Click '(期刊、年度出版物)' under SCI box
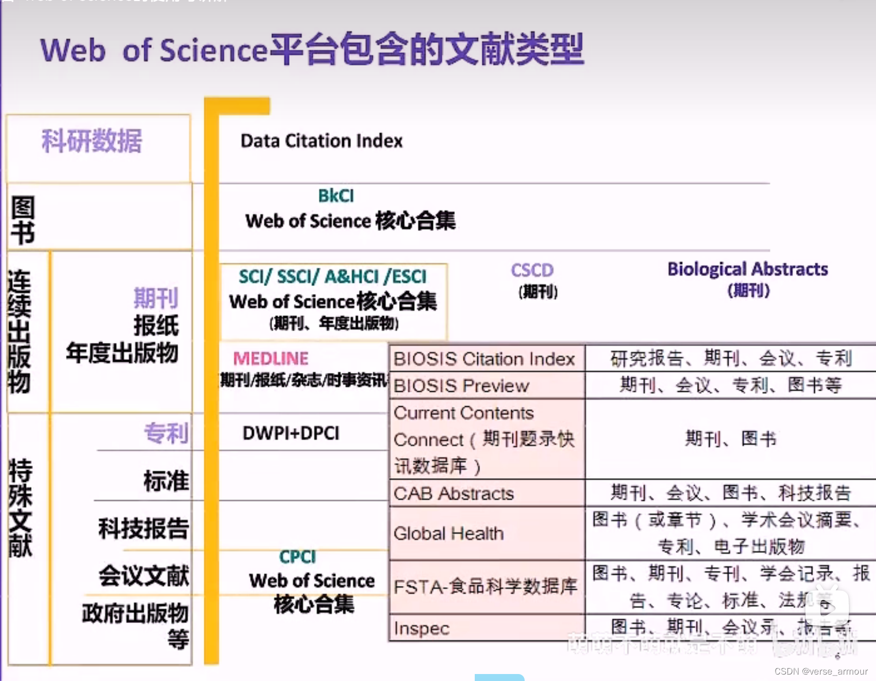Viewport: 876px width, 681px height. tap(334, 324)
